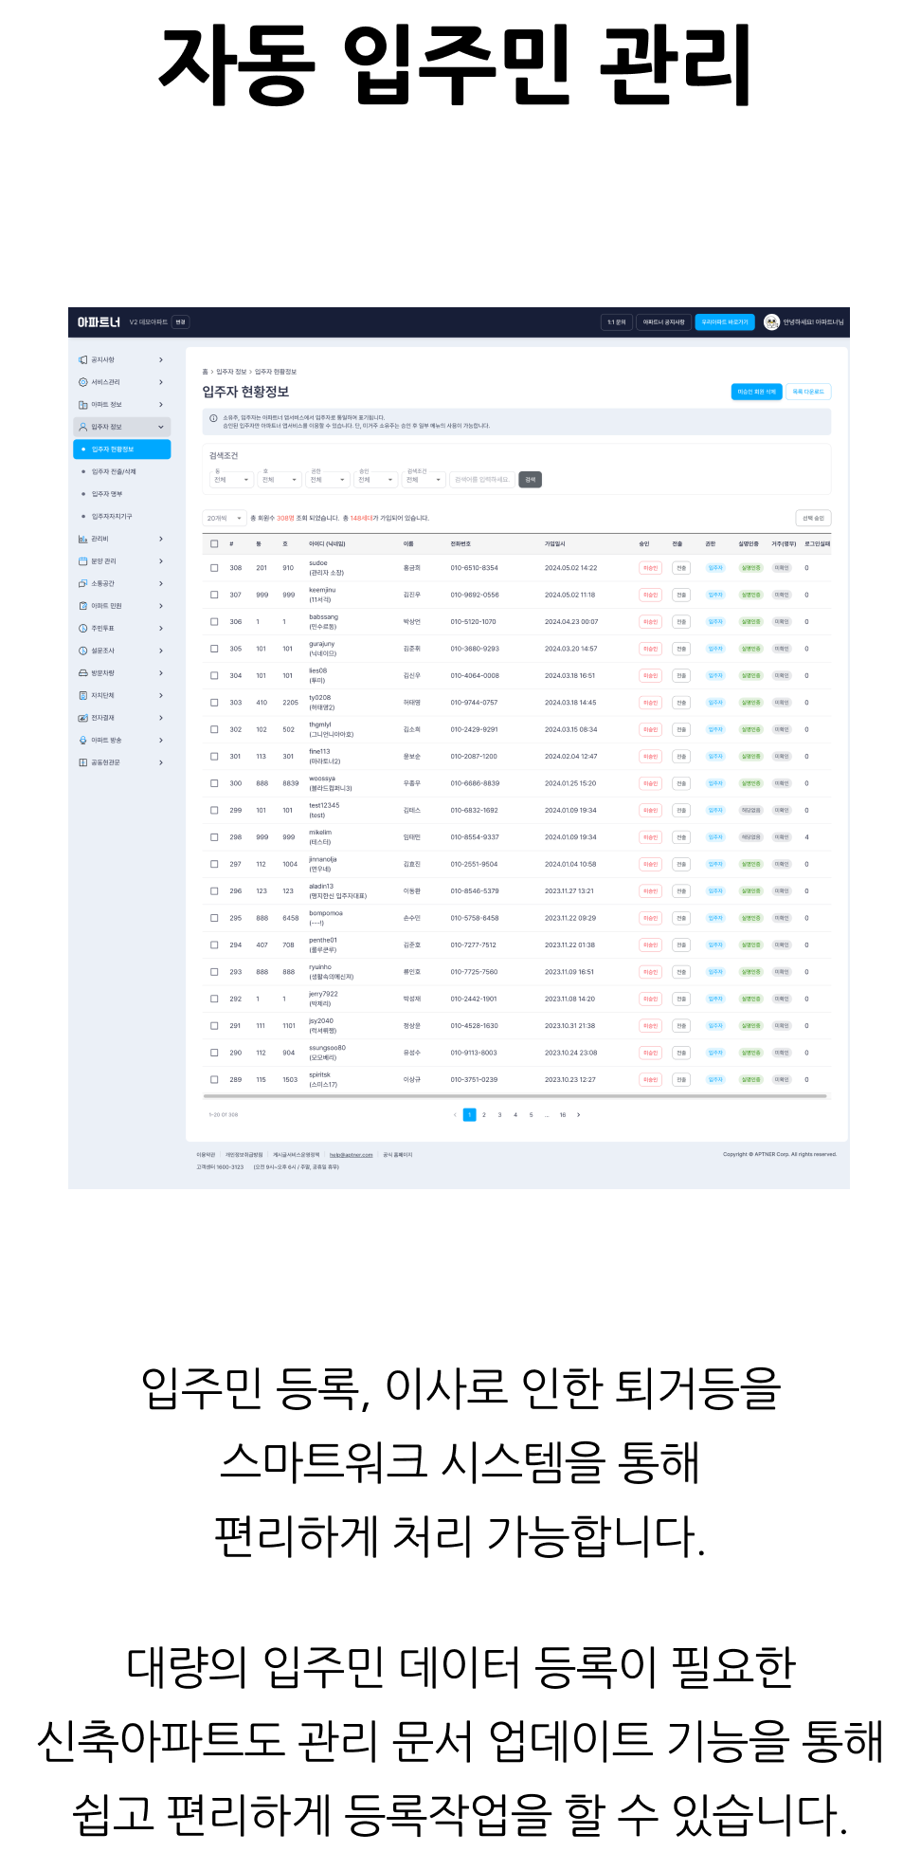Click the 관리비 chart icon

coord(83,539)
